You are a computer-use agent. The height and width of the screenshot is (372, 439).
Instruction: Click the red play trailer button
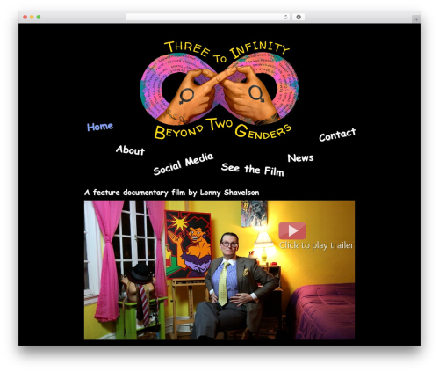tap(292, 231)
